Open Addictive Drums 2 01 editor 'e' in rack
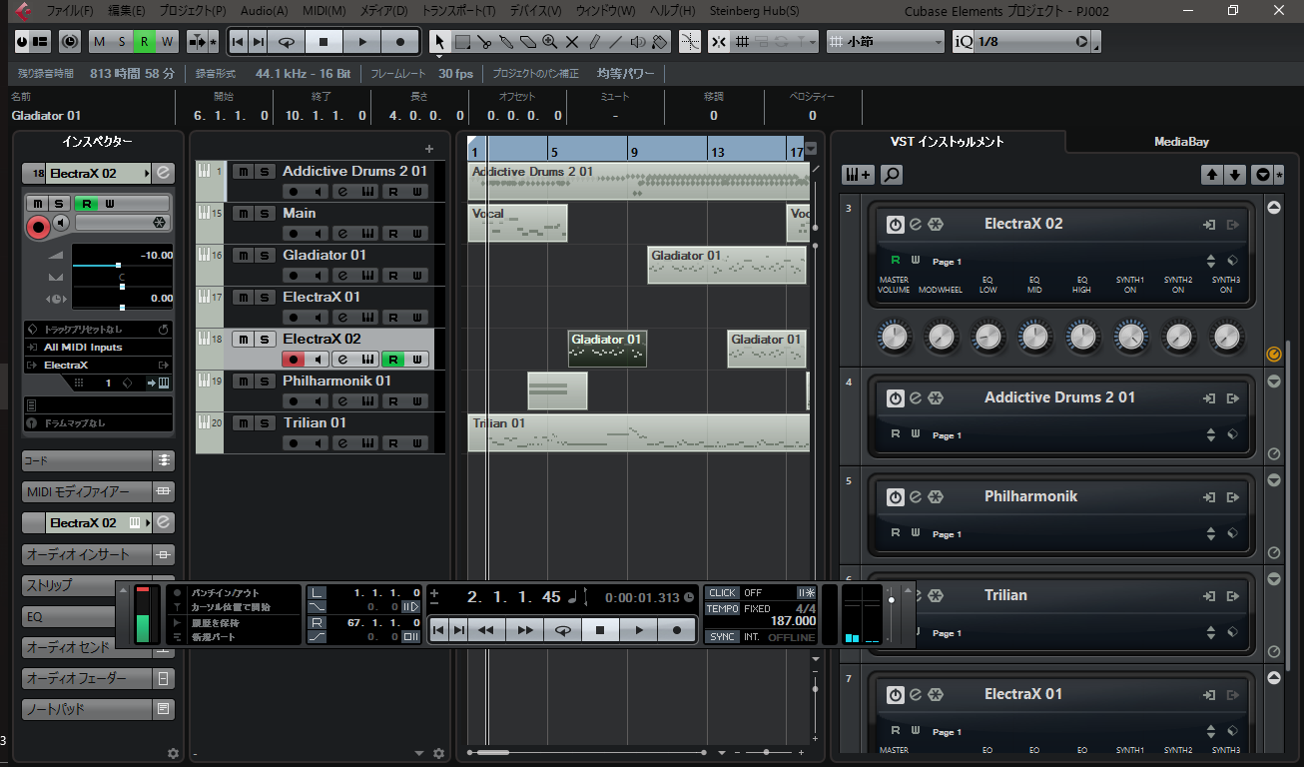The width and height of the screenshot is (1304, 767). [915, 398]
